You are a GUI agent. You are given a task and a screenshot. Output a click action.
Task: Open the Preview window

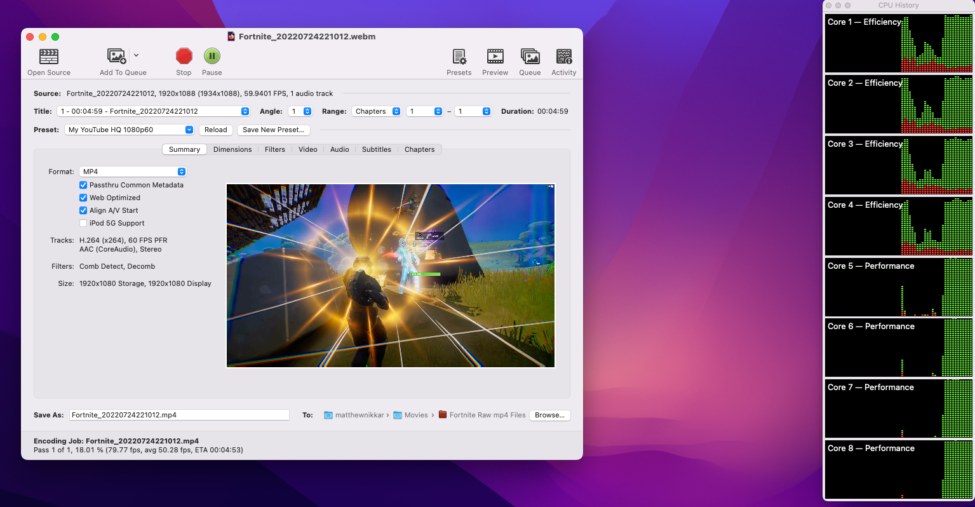point(495,57)
